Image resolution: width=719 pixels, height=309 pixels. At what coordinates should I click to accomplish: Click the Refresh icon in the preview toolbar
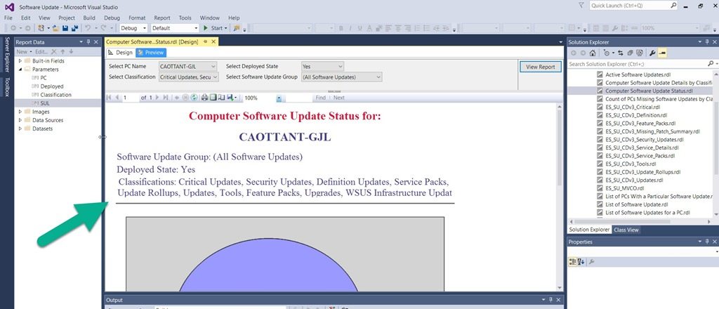194,98
